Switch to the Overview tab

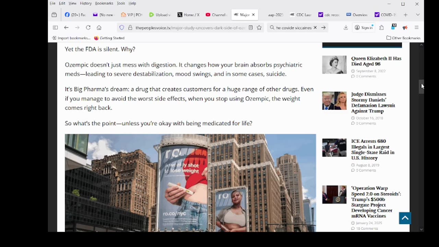click(x=357, y=15)
